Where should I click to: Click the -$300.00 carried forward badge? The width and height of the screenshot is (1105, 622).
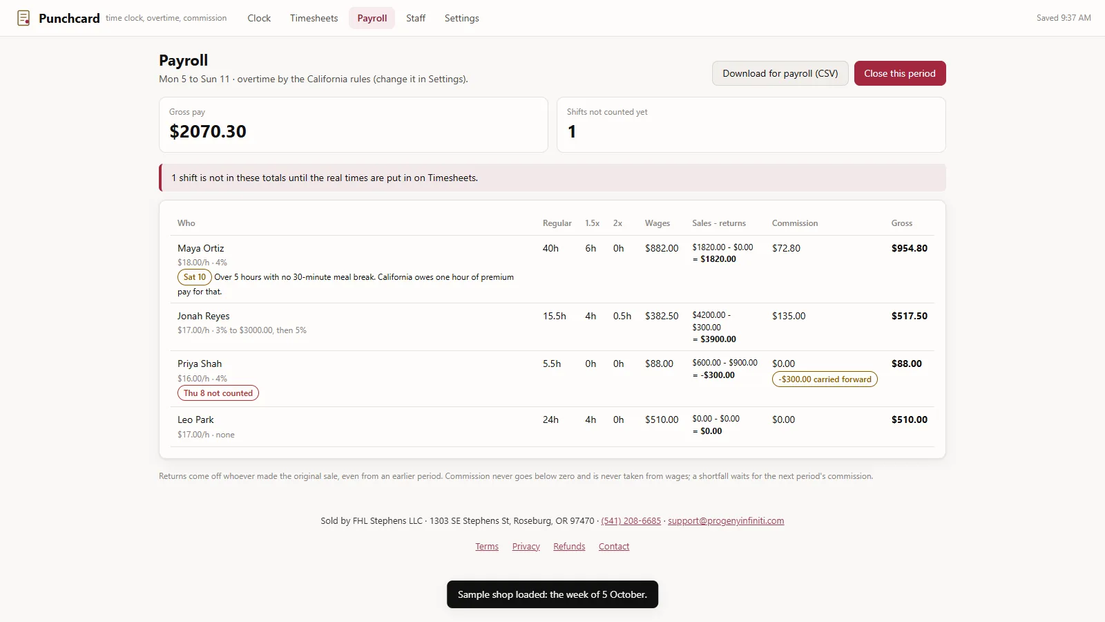click(x=825, y=379)
